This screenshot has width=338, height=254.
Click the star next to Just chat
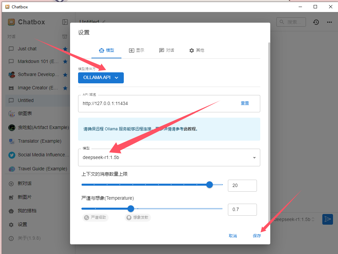tap(65, 49)
